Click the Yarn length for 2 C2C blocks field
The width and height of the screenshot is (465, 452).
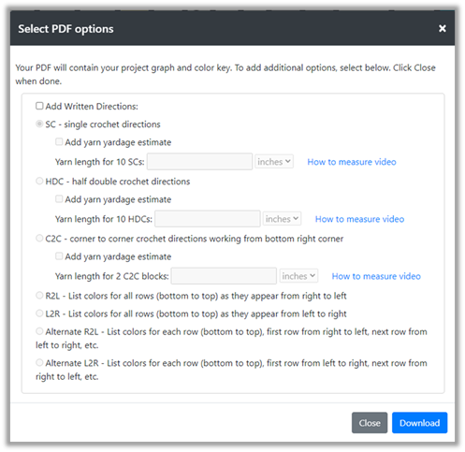224,276
